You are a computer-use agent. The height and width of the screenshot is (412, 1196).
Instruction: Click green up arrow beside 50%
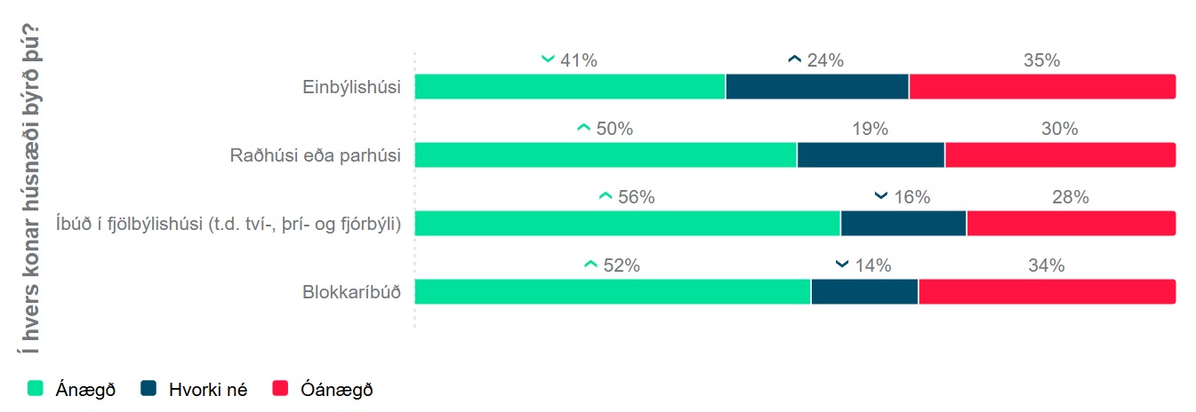pyautogui.click(x=583, y=129)
